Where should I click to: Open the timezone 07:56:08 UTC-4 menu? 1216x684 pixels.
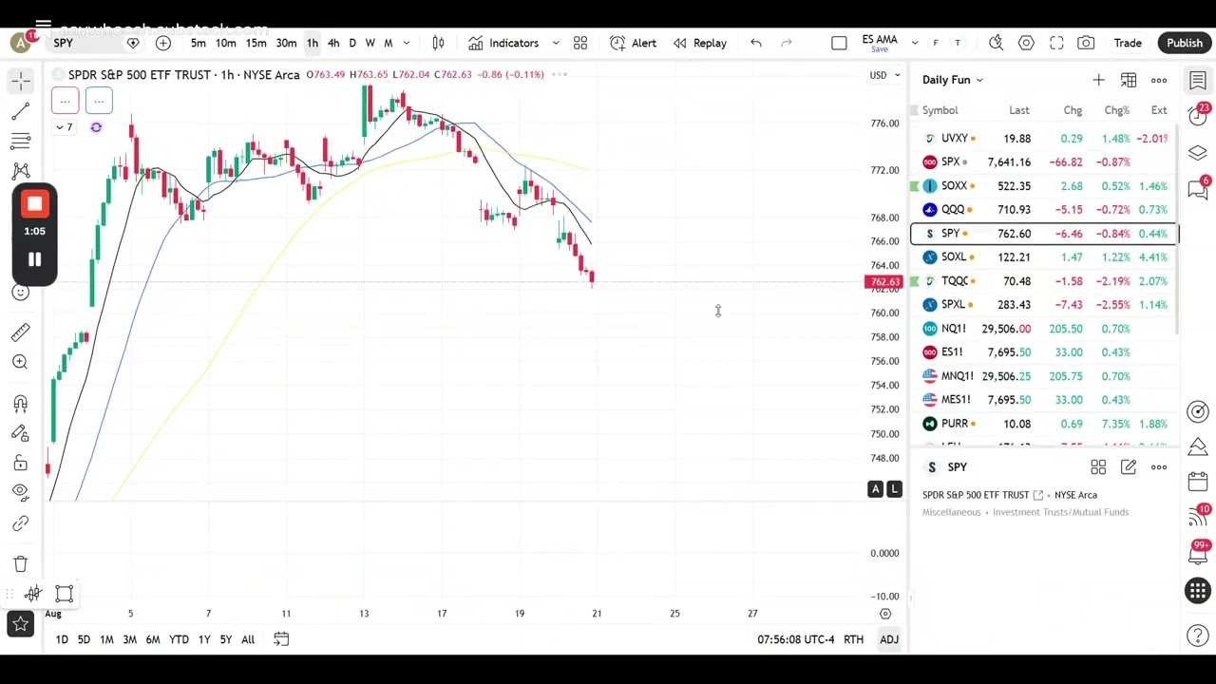(796, 639)
